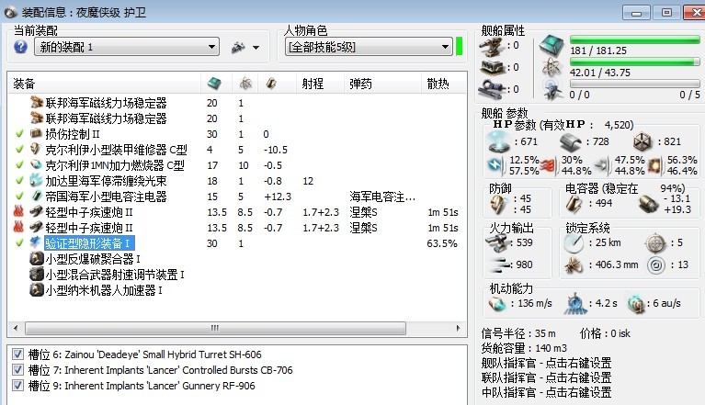
Task: Click 中队指挥官 - 点击右键设置
Action: pos(546,392)
